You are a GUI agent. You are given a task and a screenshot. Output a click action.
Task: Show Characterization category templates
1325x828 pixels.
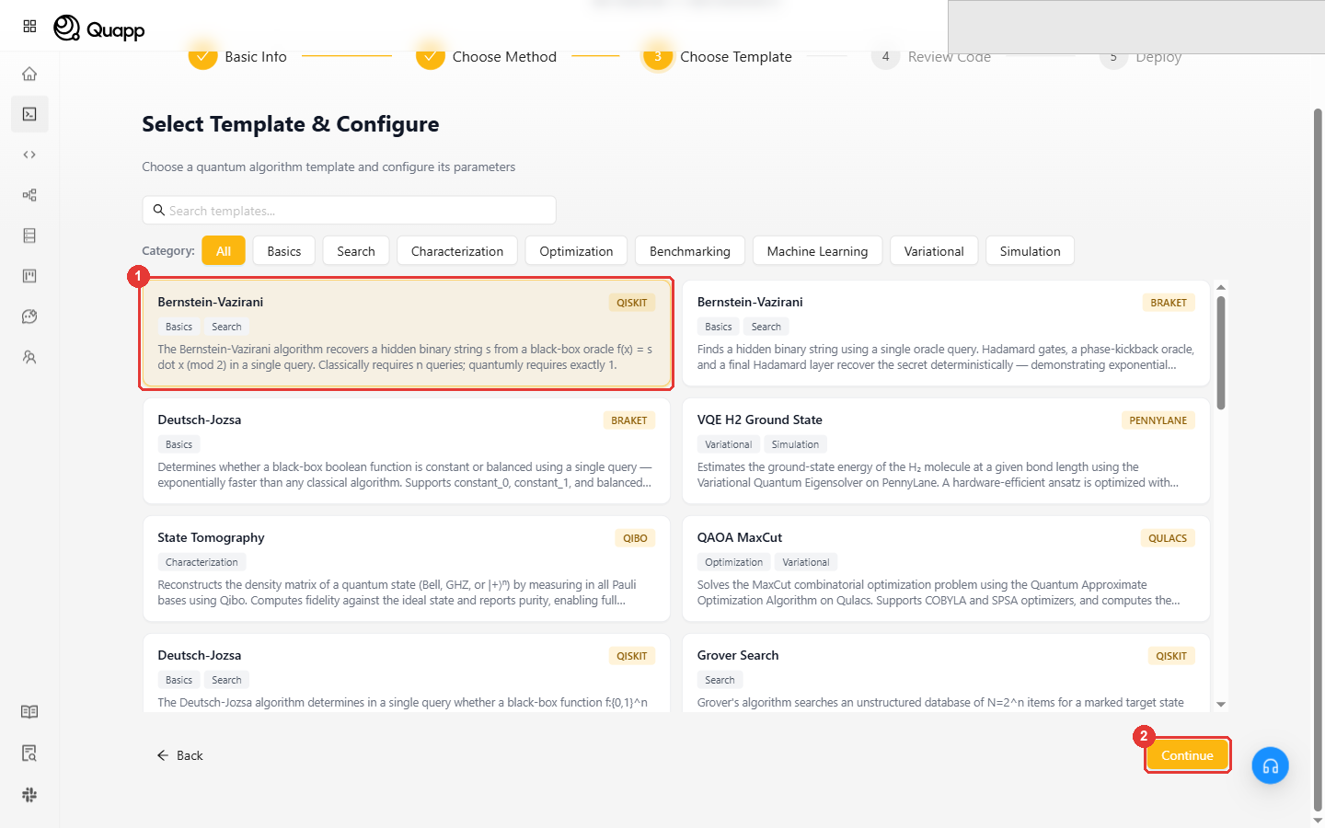tap(457, 251)
